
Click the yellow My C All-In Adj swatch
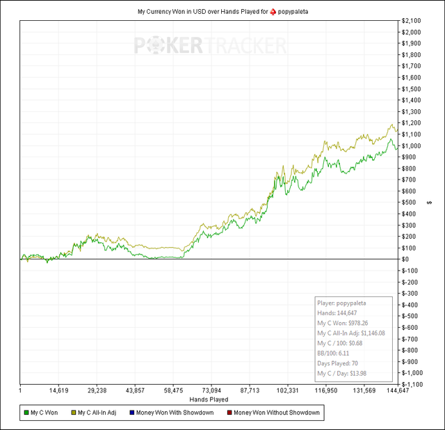(74, 413)
